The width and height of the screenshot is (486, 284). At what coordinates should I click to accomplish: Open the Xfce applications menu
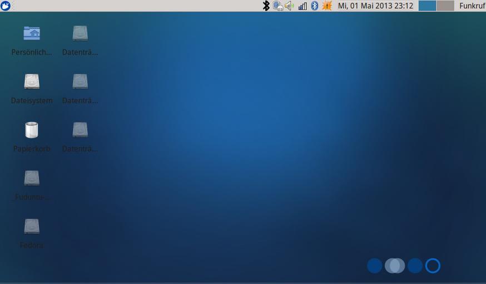6,6
